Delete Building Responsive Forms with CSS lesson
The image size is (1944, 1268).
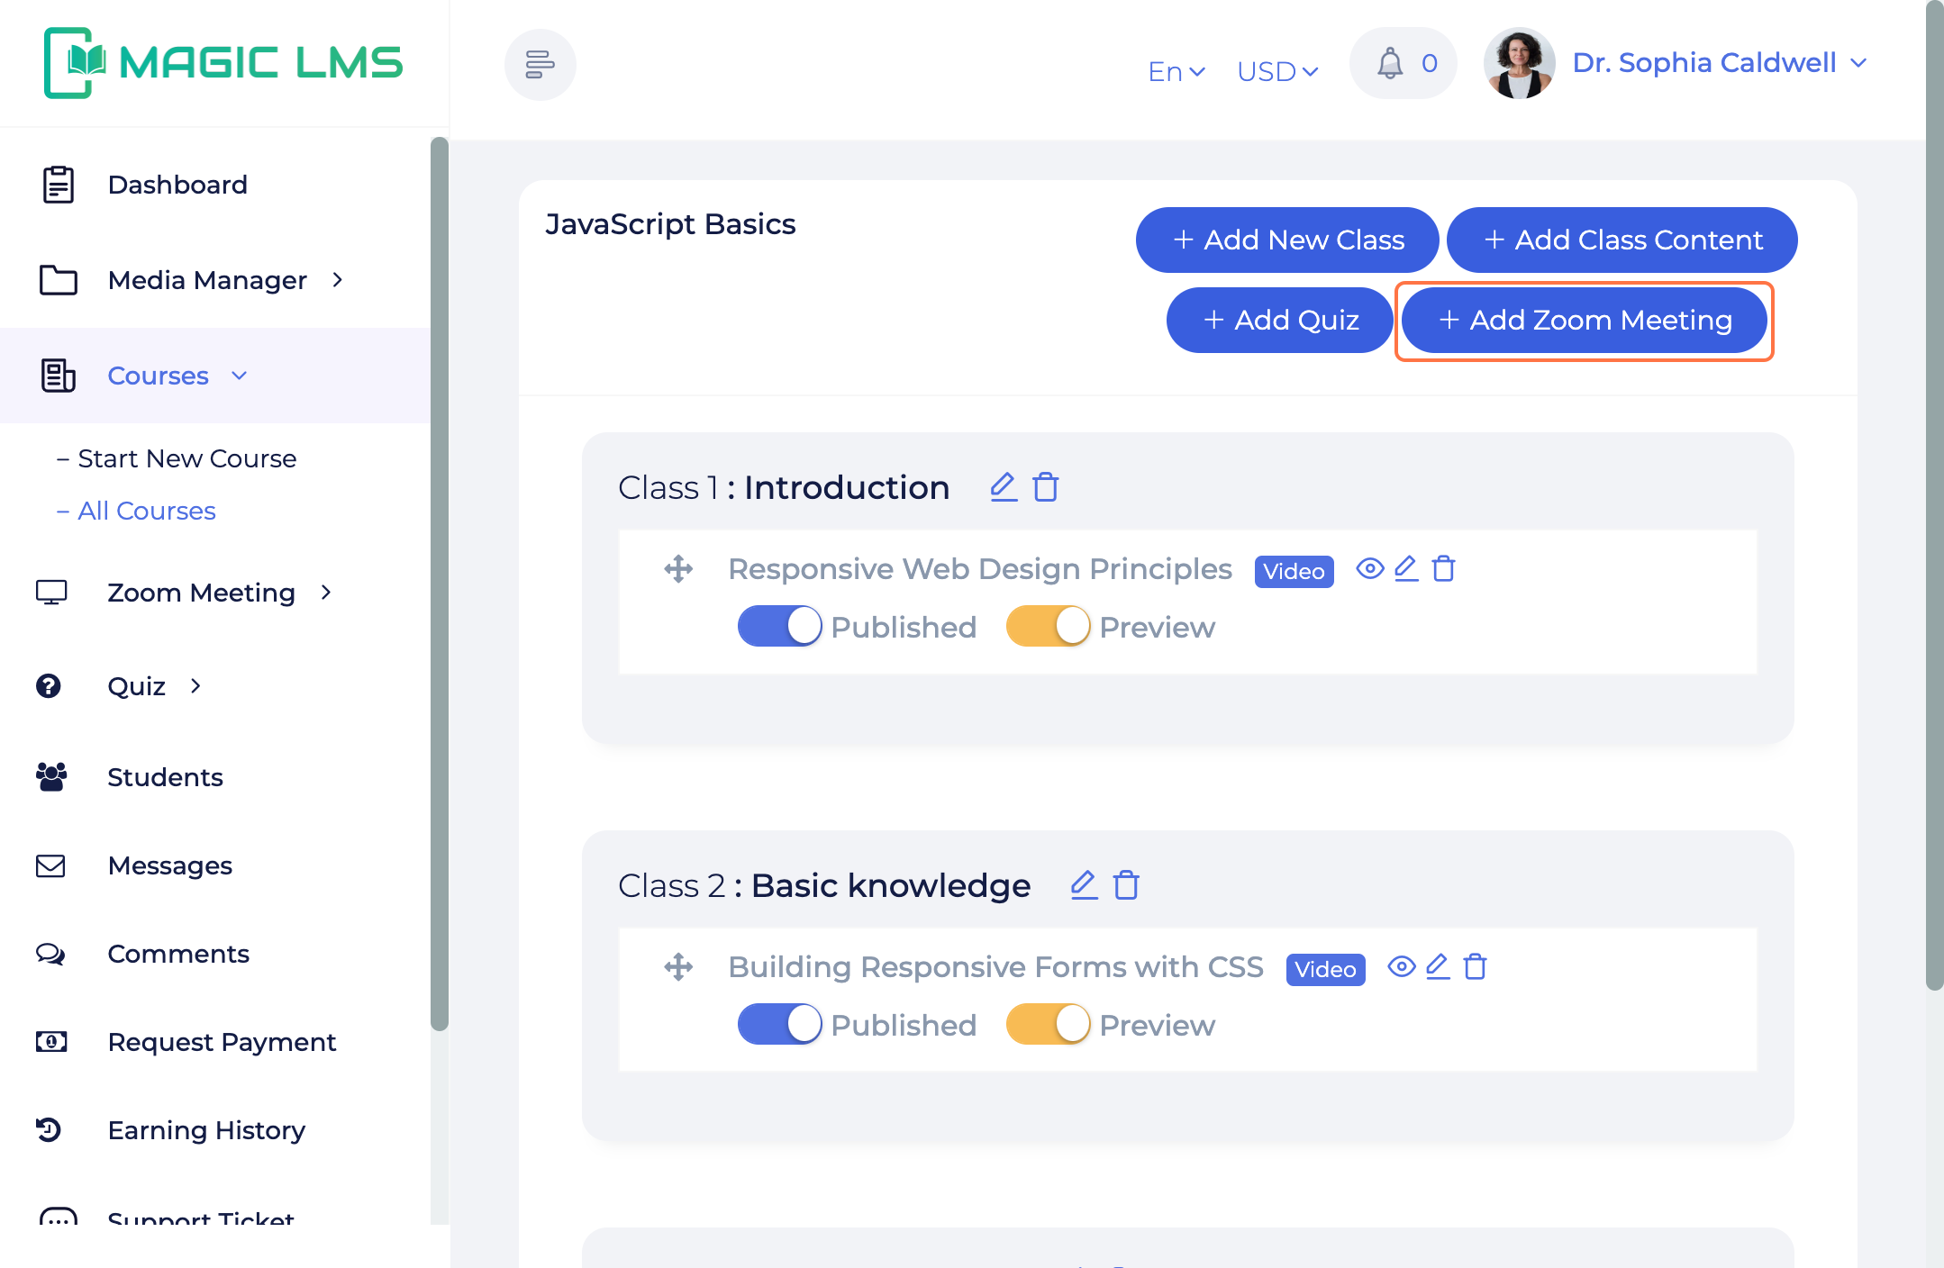coord(1476,966)
